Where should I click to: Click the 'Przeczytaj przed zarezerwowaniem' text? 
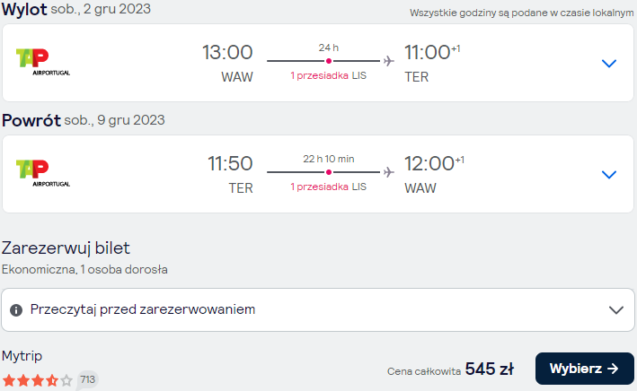143,309
